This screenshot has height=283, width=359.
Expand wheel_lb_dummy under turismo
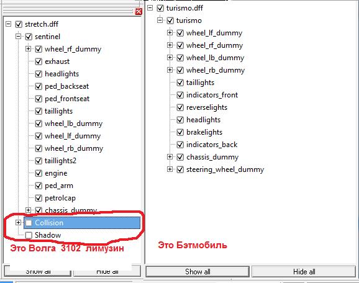170,57
